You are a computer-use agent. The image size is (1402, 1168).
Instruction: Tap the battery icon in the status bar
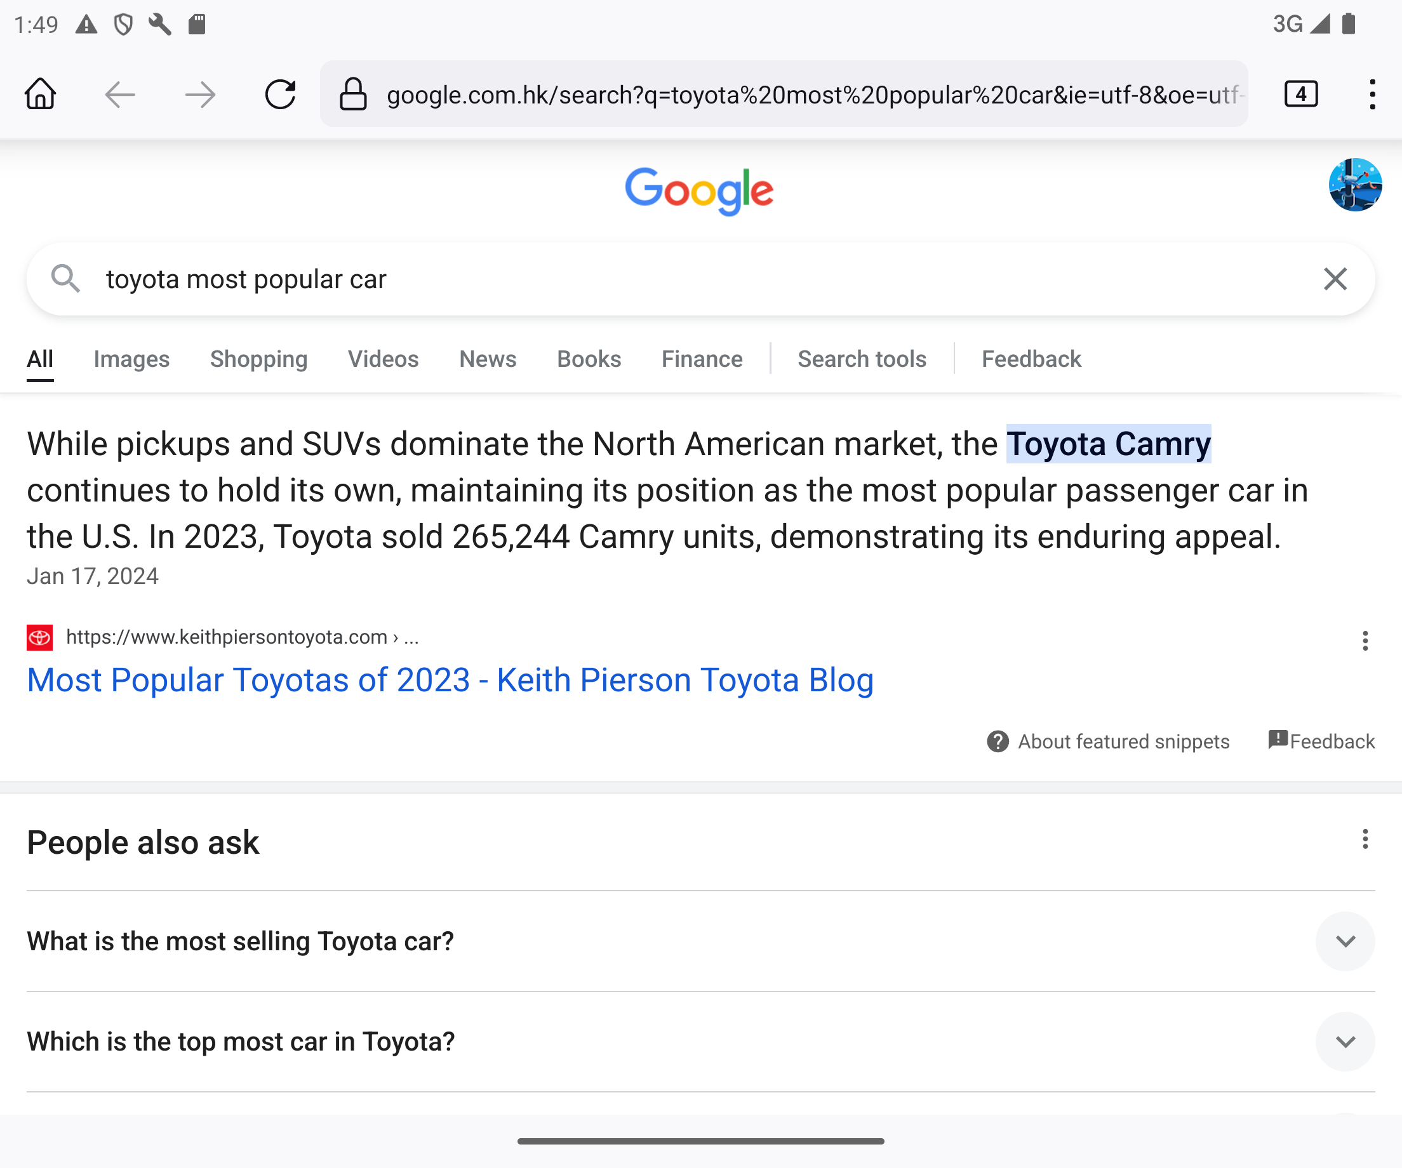click(1349, 24)
